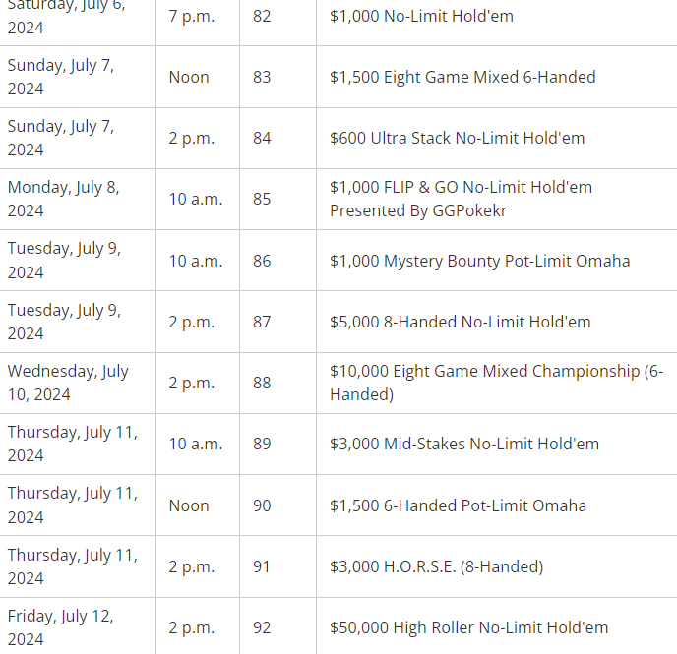Image resolution: width=677 pixels, height=654 pixels.
Task: Click event number 92 cell
Action: pyautogui.click(x=262, y=627)
